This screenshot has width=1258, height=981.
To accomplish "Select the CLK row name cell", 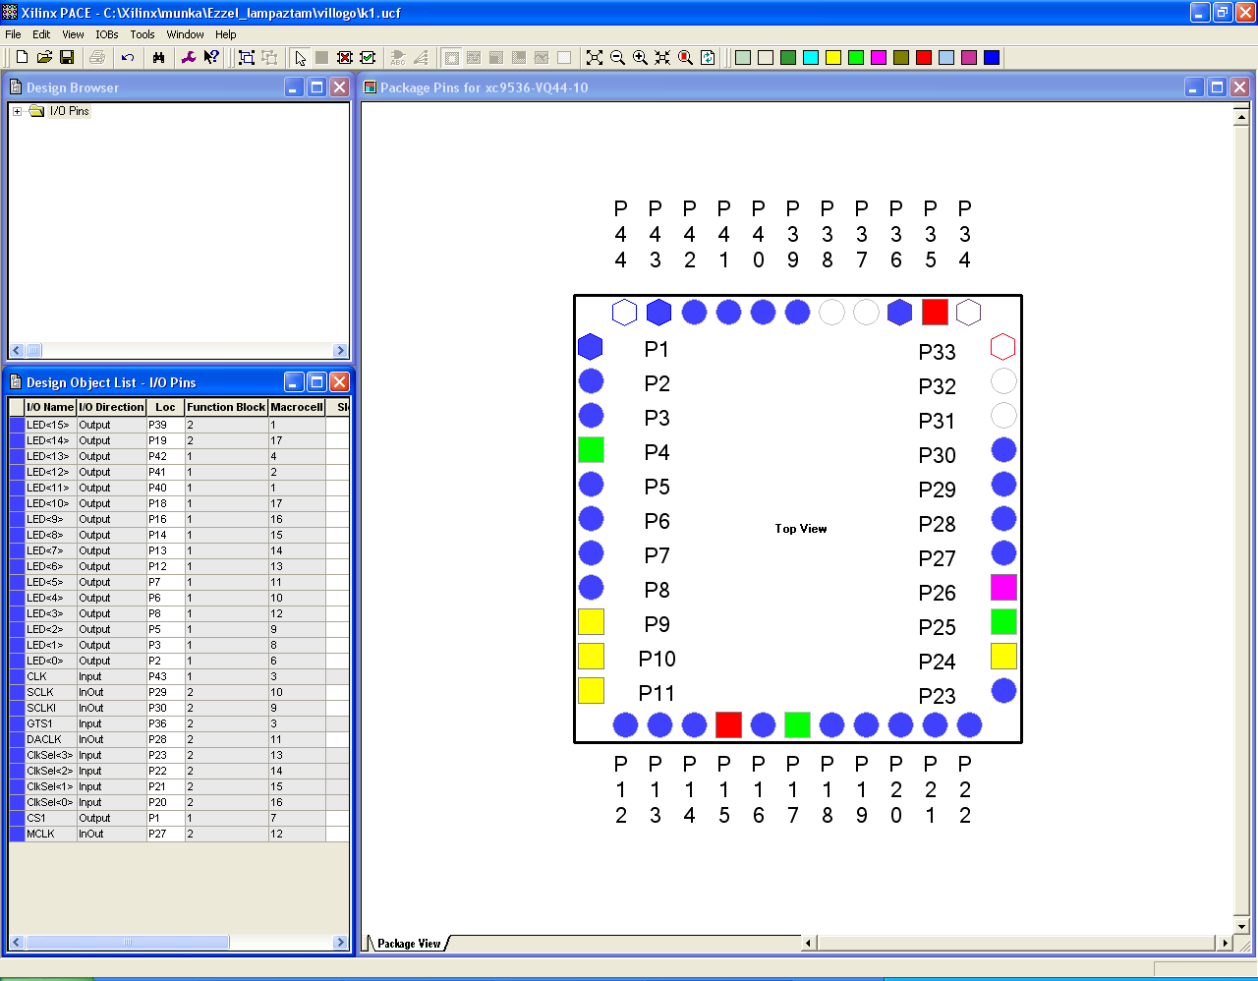I will (x=50, y=676).
